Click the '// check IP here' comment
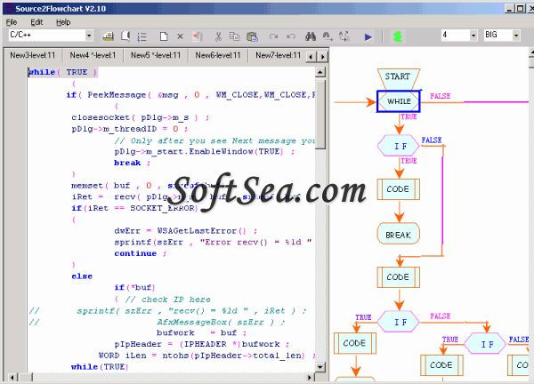This screenshot has height=384, width=534. point(168,300)
